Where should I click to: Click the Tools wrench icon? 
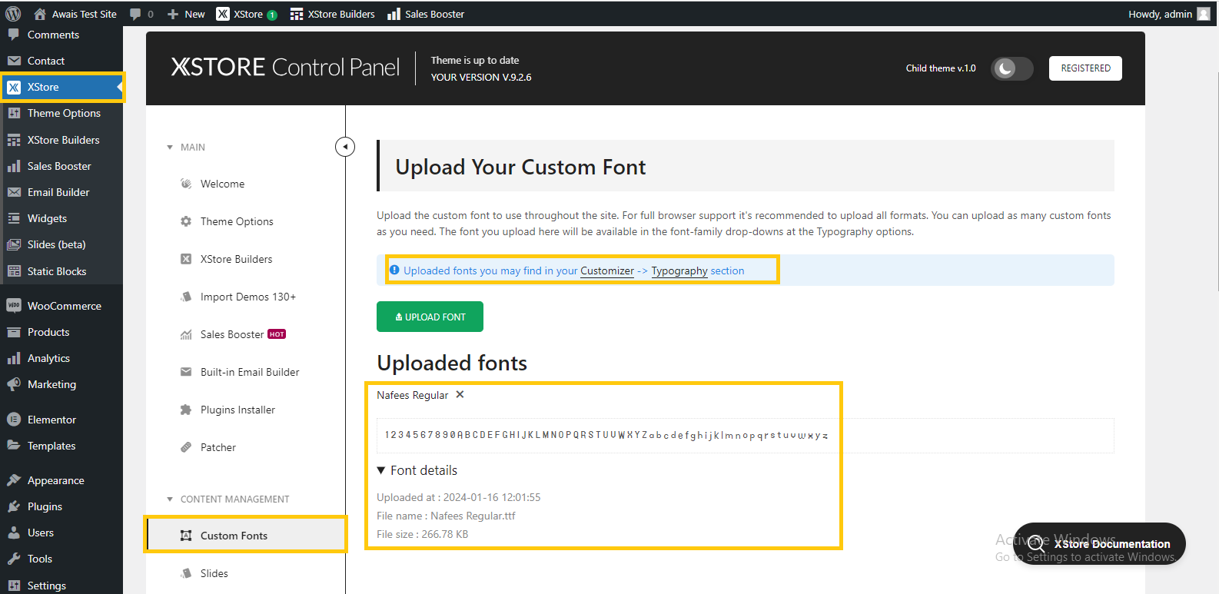coord(14,559)
